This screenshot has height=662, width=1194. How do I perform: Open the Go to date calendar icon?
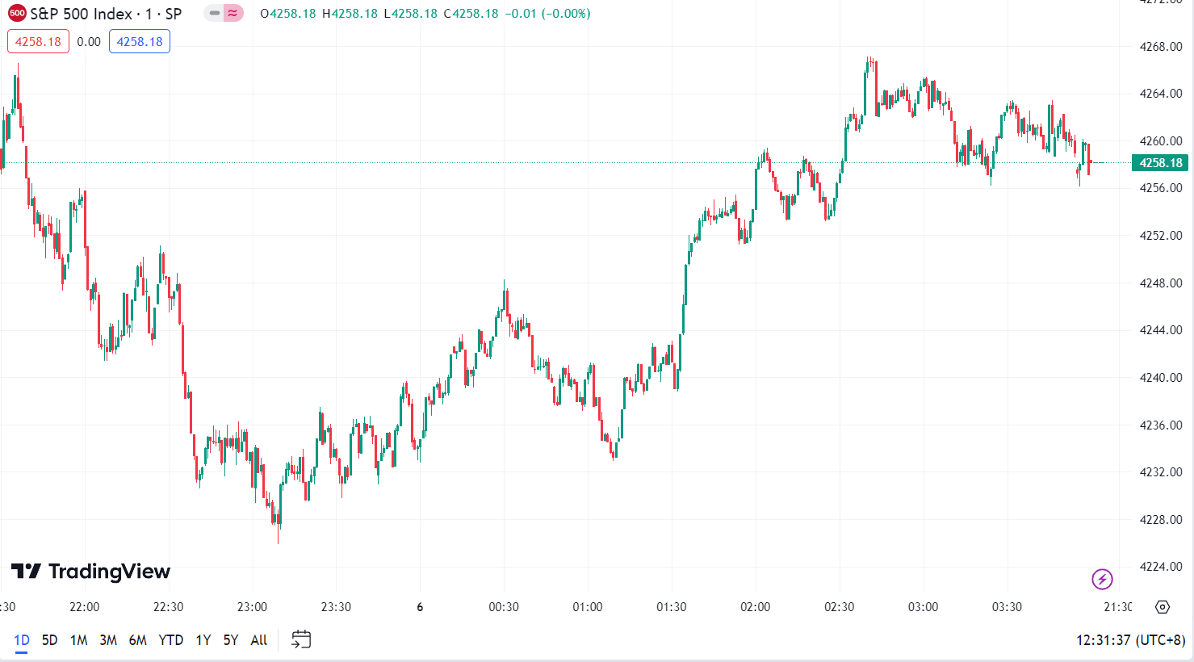point(301,640)
